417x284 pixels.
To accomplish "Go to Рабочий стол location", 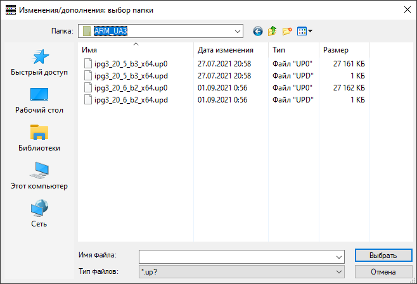I will 39,100.
